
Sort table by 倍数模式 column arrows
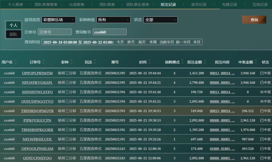182,62
